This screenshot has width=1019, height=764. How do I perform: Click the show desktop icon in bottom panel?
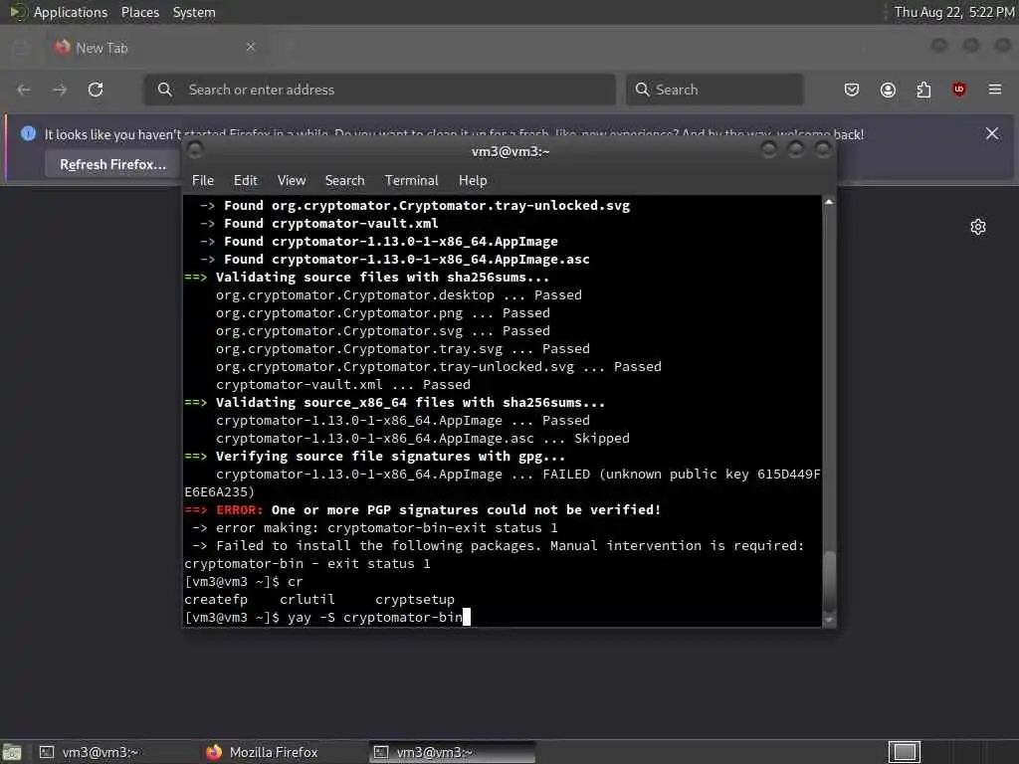[x=12, y=752]
